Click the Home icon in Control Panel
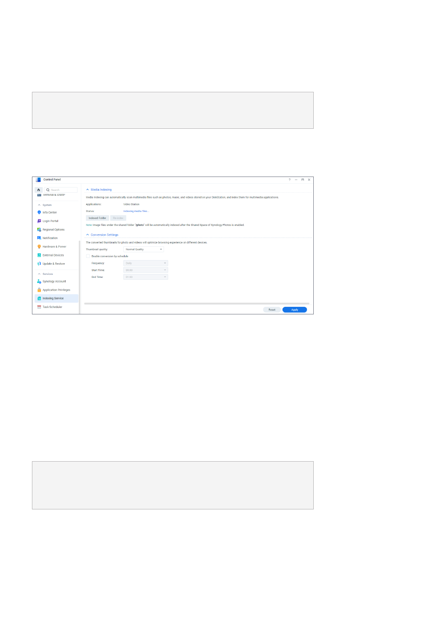 click(38, 190)
